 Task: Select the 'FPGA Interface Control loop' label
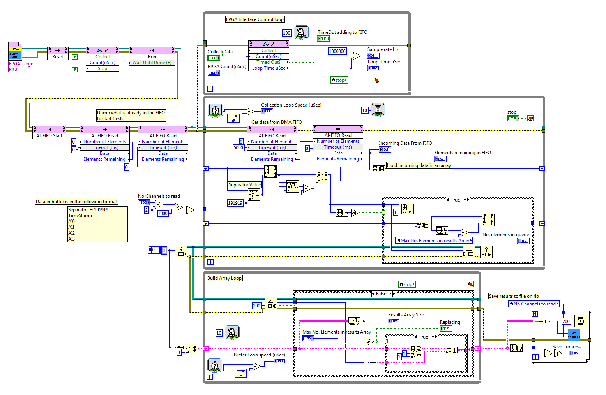click(255, 19)
